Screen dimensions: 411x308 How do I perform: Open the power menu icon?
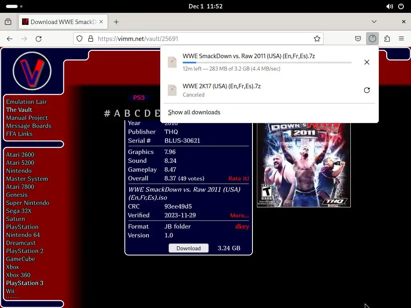[401, 6]
